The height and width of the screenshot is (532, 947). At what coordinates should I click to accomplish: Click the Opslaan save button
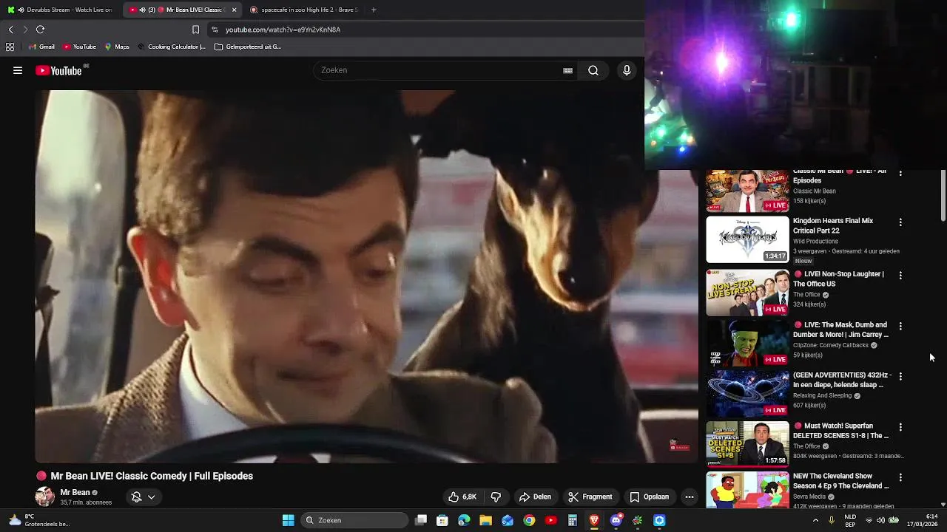650,497
